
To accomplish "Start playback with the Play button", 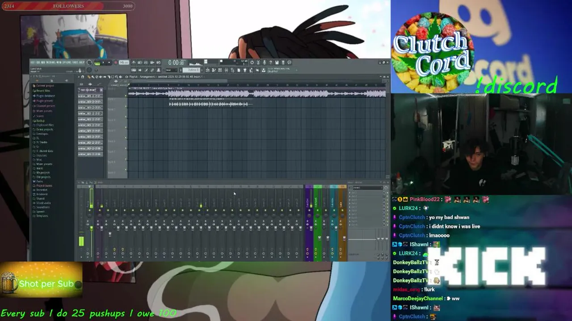I will 103,62.
